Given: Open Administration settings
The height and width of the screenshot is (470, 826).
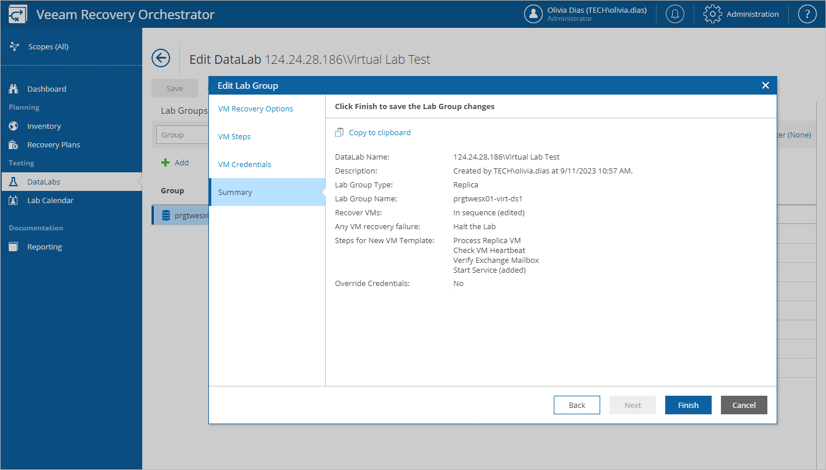Looking at the screenshot, I should 741,13.
